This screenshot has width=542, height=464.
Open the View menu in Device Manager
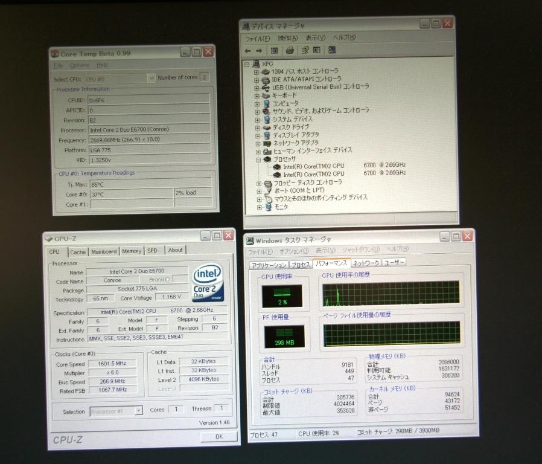(315, 37)
